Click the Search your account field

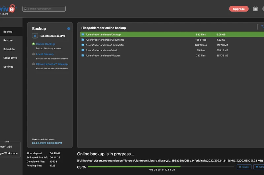[x=44, y=9]
